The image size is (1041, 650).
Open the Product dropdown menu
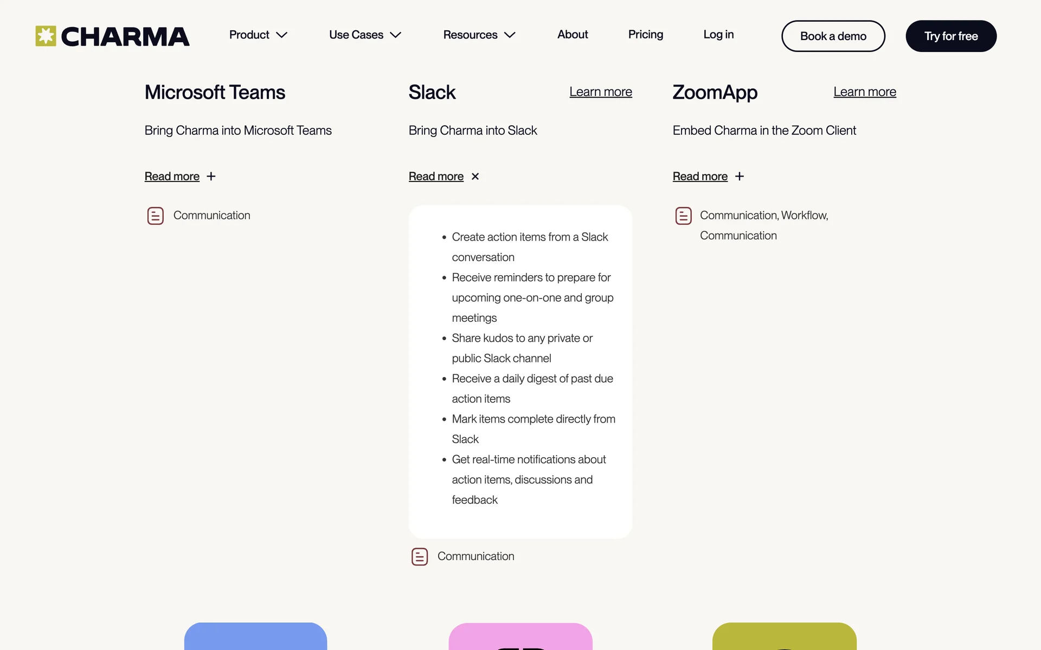point(258,35)
